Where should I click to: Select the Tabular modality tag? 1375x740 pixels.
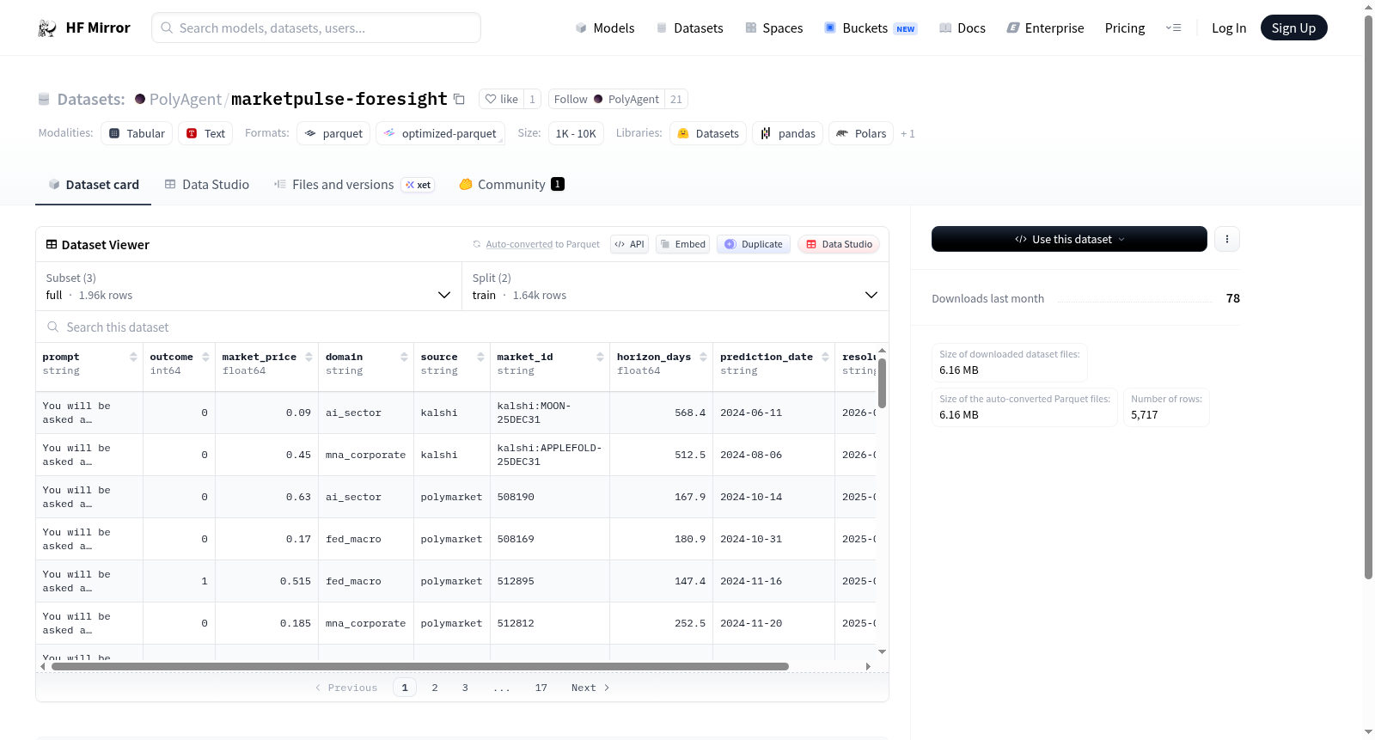tap(137, 134)
